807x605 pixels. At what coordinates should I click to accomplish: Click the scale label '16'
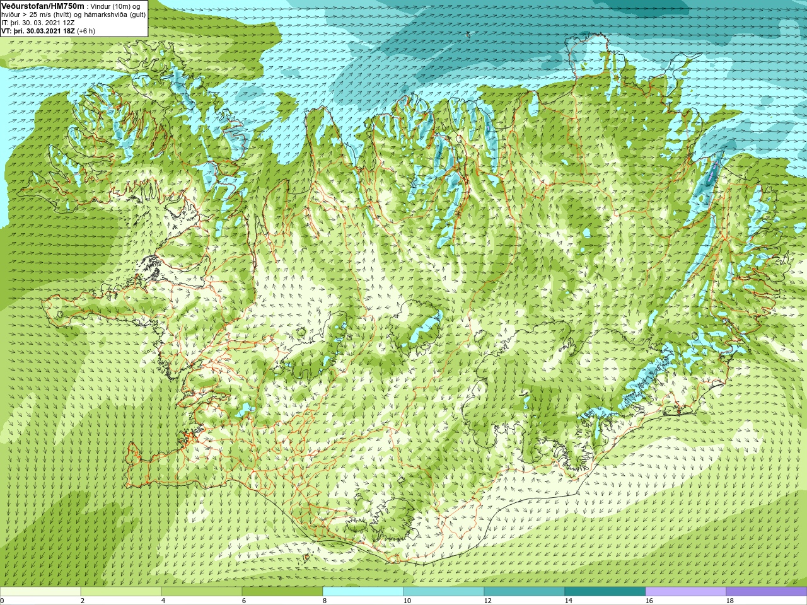(x=649, y=601)
